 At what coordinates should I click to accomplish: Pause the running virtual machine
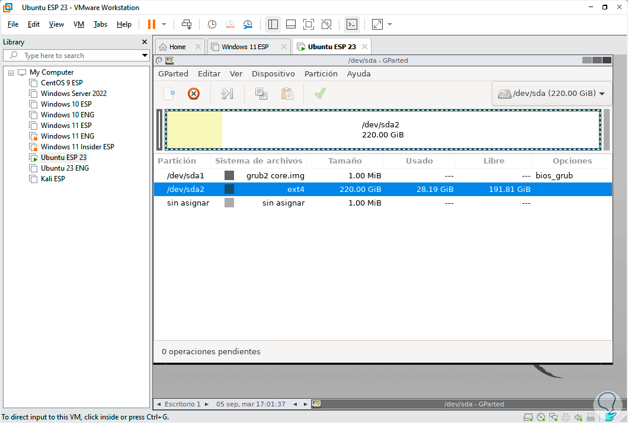click(152, 24)
